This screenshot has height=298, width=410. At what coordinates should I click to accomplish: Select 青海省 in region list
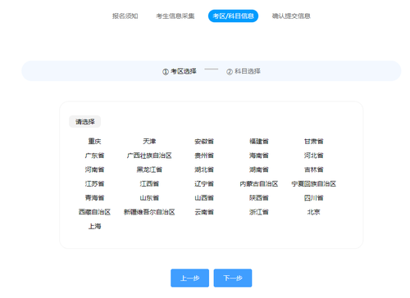(94, 198)
